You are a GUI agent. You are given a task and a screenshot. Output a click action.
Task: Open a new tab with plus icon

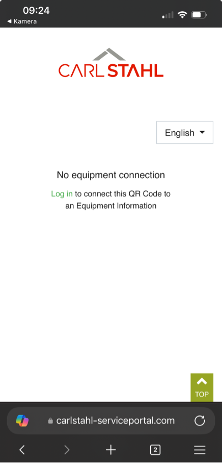tap(110, 450)
